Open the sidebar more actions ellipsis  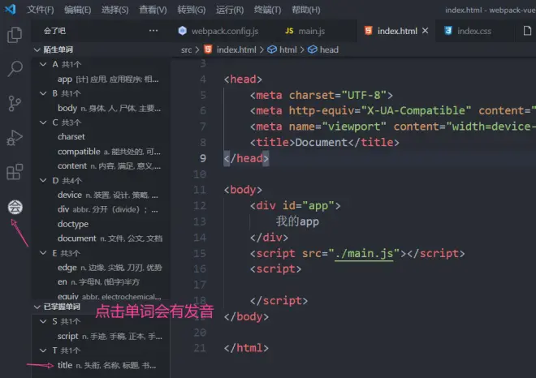click(153, 31)
